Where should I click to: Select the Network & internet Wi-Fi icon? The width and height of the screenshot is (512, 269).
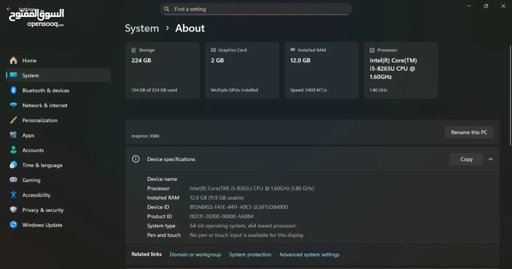(13, 105)
